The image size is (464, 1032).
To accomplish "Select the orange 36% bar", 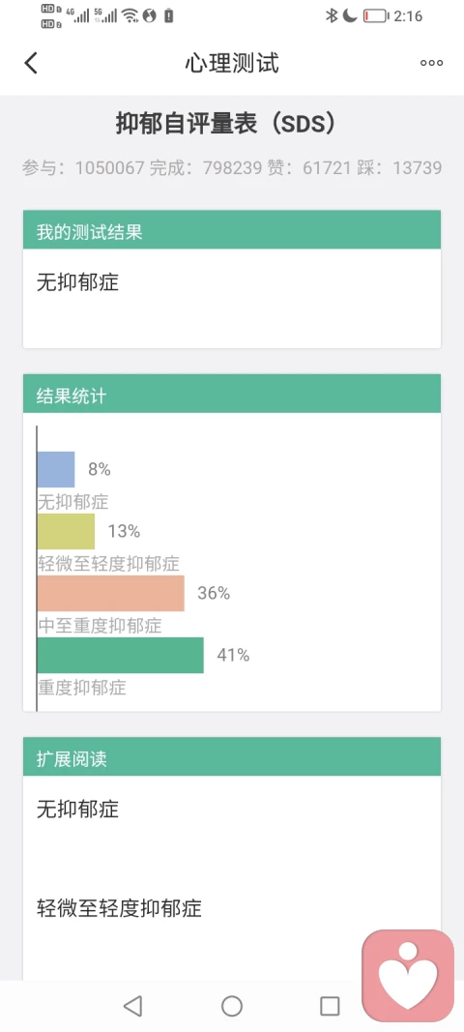I will pyautogui.click(x=110, y=593).
